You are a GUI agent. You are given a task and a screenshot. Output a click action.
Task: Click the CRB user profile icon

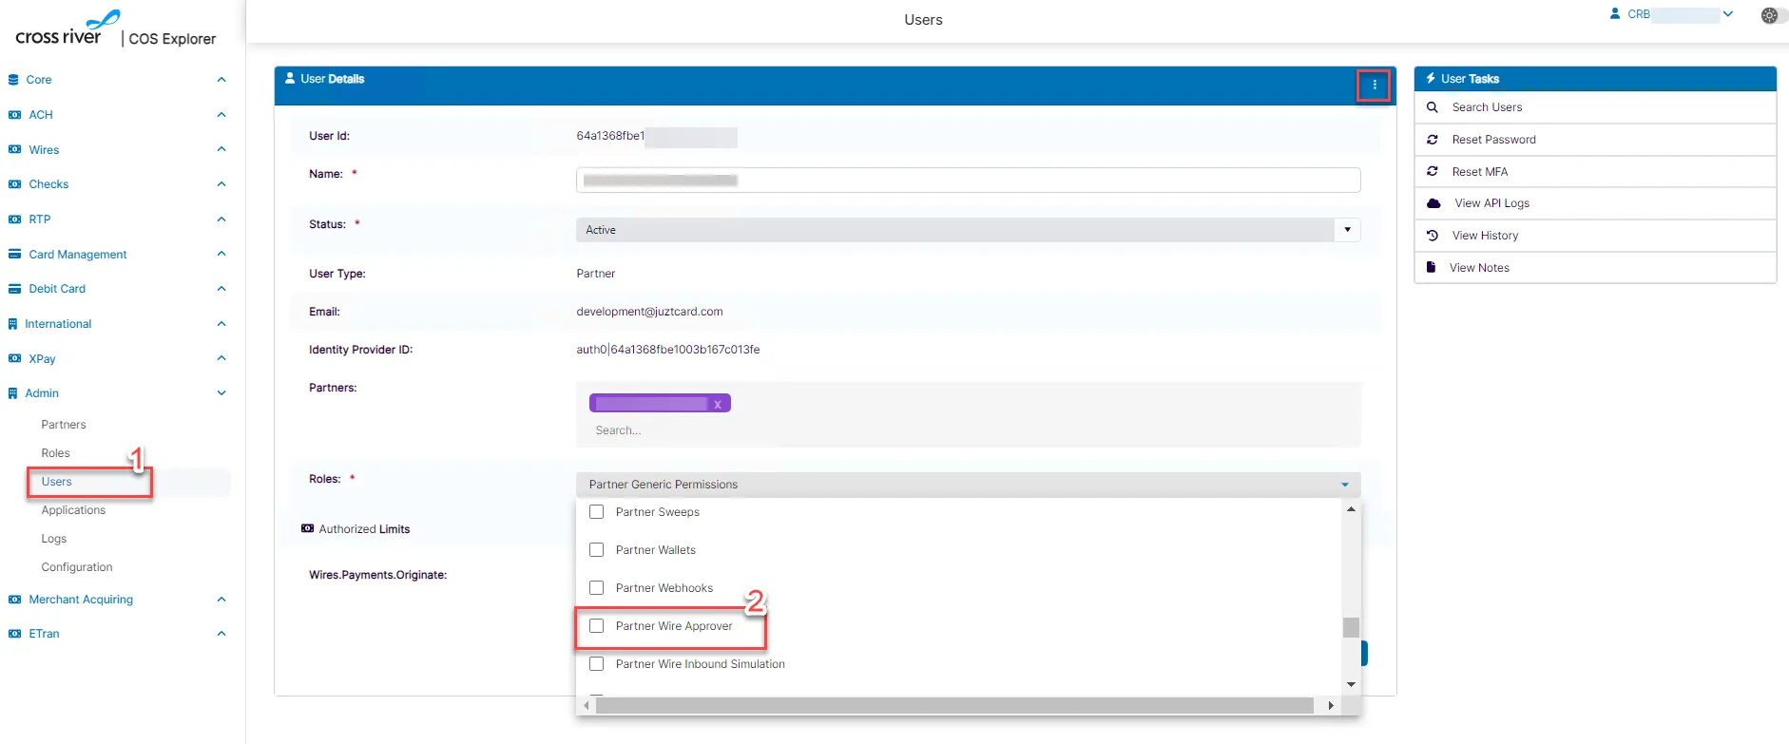click(1614, 14)
